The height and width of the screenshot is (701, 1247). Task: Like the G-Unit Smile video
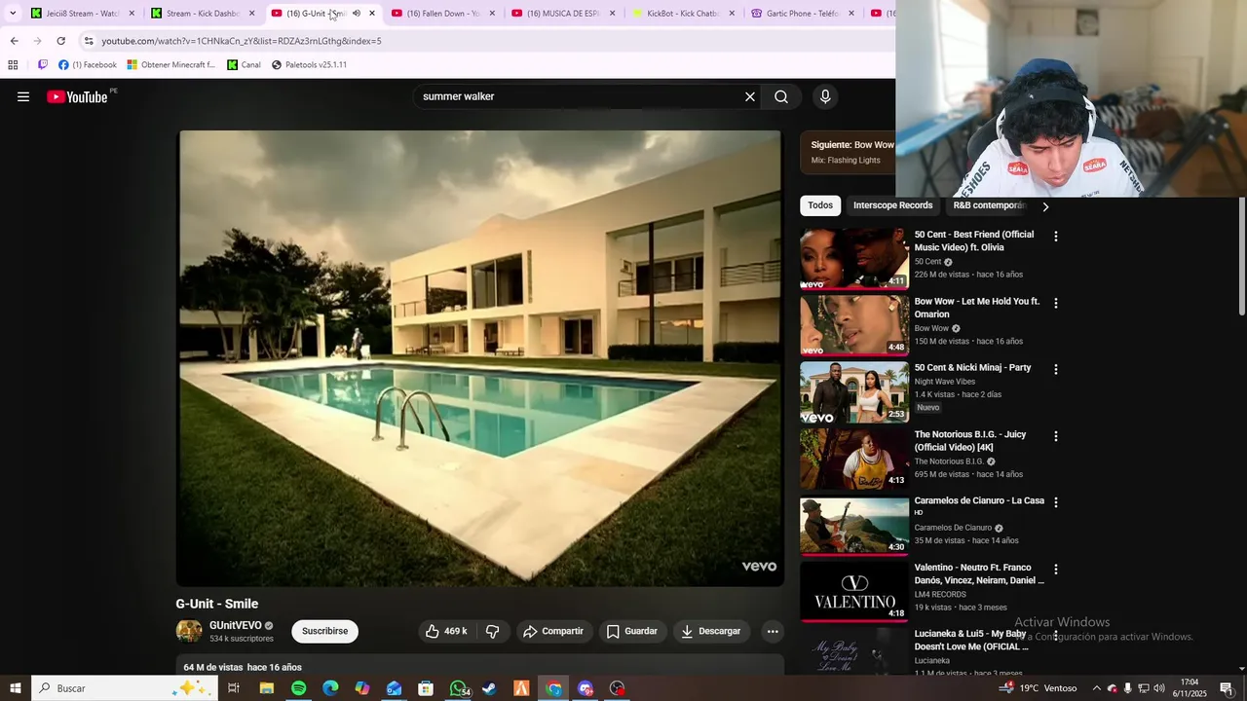tap(446, 631)
